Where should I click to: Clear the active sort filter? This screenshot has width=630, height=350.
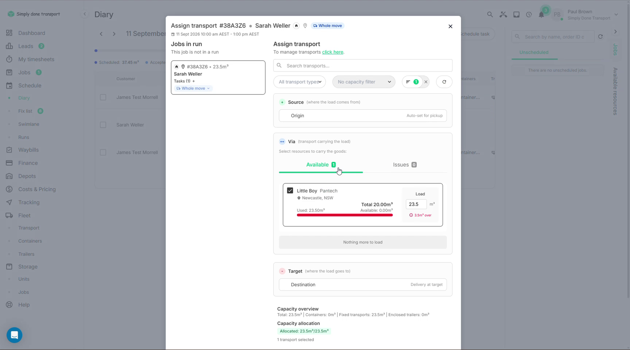pyautogui.click(x=426, y=82)
